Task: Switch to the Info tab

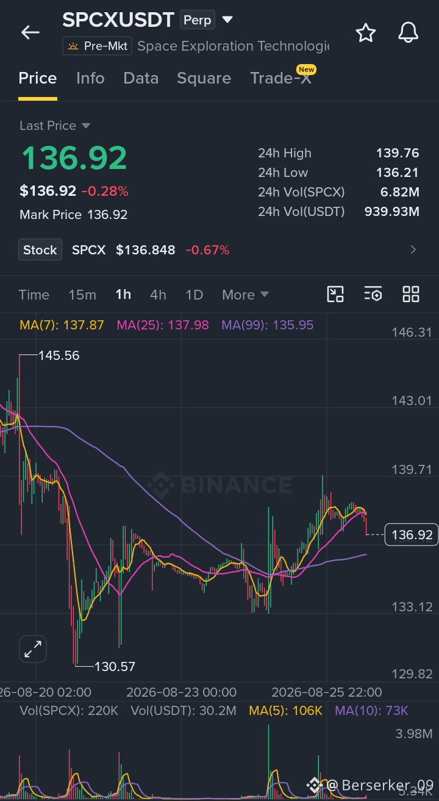Action: tap(90, 78)
